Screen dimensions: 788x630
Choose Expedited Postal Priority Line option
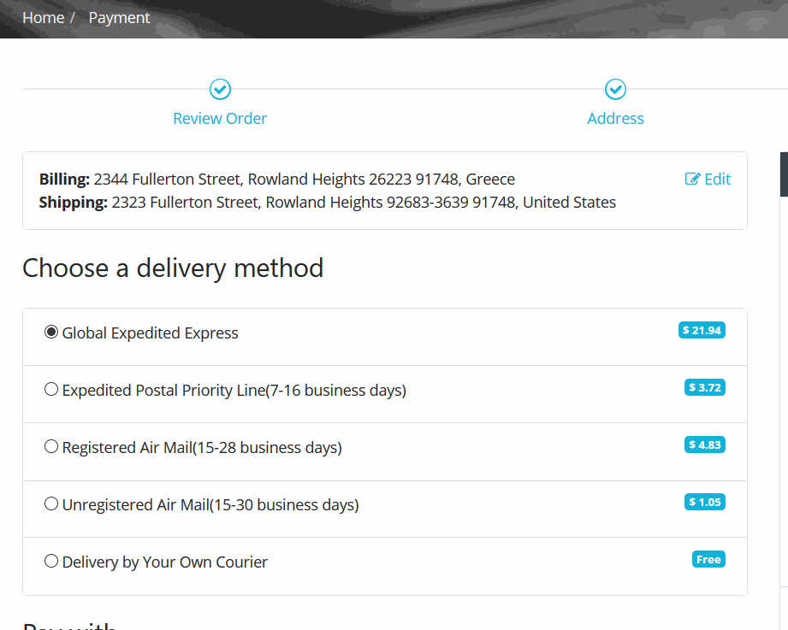(51, 390)
